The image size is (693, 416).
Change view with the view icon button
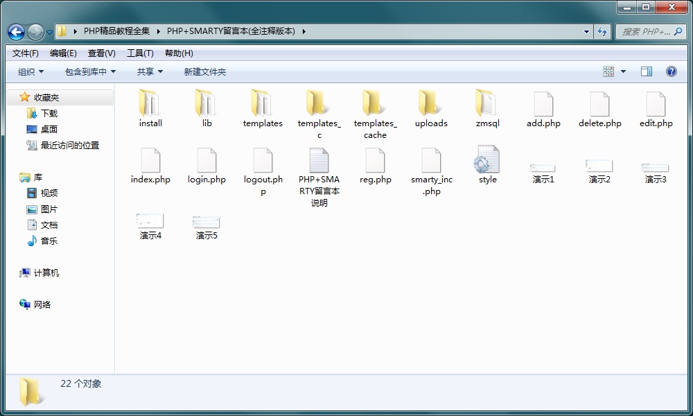click(x=608, y=71)
